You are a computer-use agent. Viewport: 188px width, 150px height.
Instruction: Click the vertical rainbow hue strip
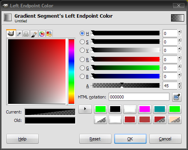pyautogui.click(x=71, y=72)
